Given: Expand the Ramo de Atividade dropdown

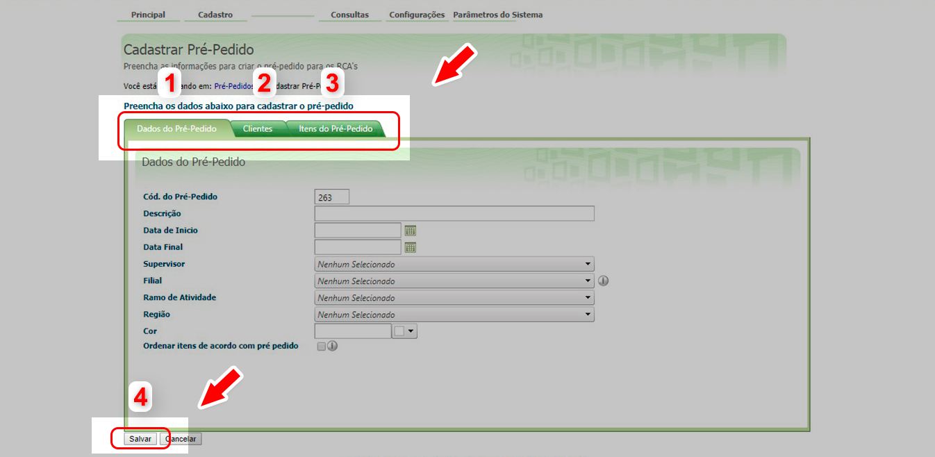Looking at the screenshot, I should pos(588,297).
